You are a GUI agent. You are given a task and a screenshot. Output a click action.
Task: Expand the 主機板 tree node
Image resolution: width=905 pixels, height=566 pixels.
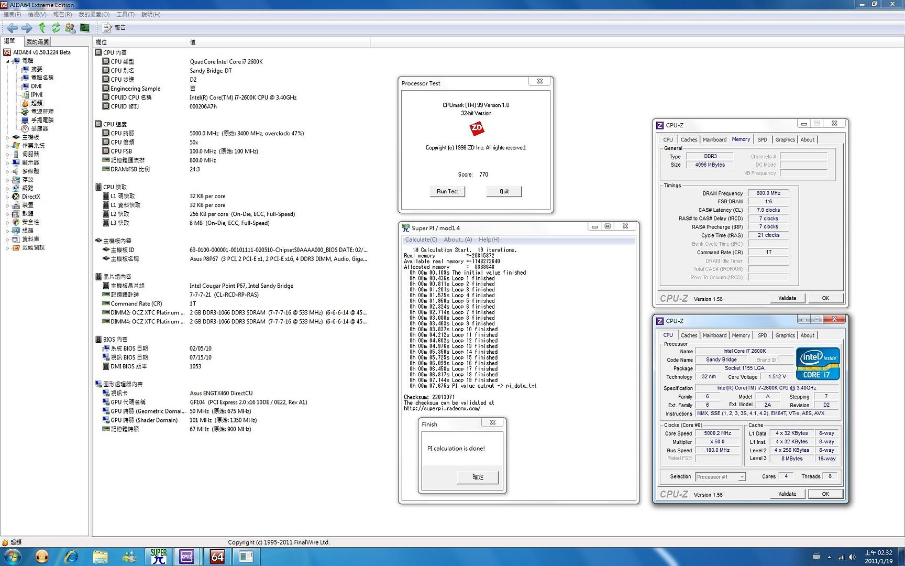click(x=8, y=137)
